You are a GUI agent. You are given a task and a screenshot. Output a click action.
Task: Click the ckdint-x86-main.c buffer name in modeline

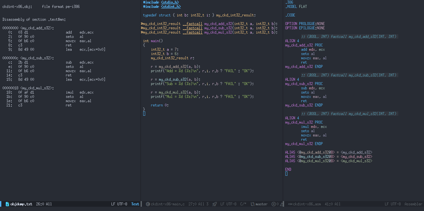(x=168, y=204)
